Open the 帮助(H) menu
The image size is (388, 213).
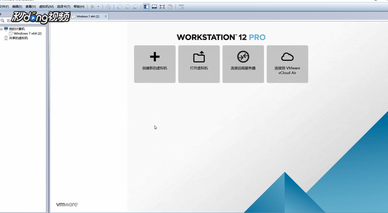(79, 7)
